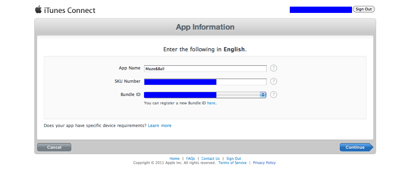Click the App Name label
The image size is (402, 178).
click(129, 68)
